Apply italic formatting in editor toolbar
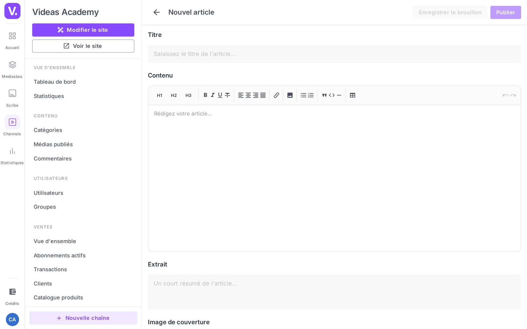 pyautogui.click(x=213, y=95)
